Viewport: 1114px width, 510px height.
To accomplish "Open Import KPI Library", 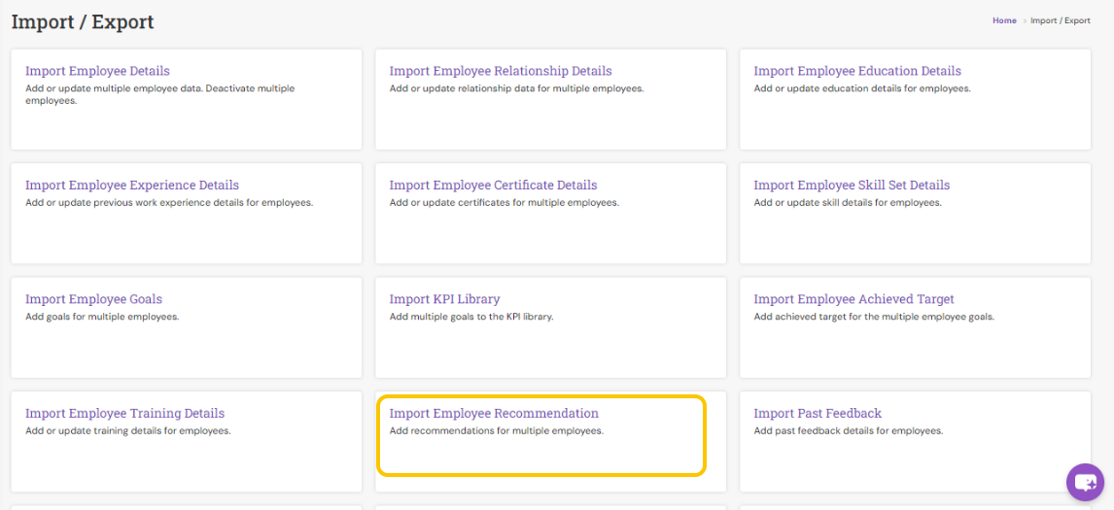I will tap(444, 299).
